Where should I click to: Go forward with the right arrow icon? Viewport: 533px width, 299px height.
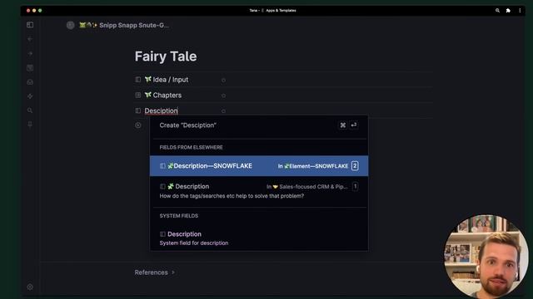(30, 53)
